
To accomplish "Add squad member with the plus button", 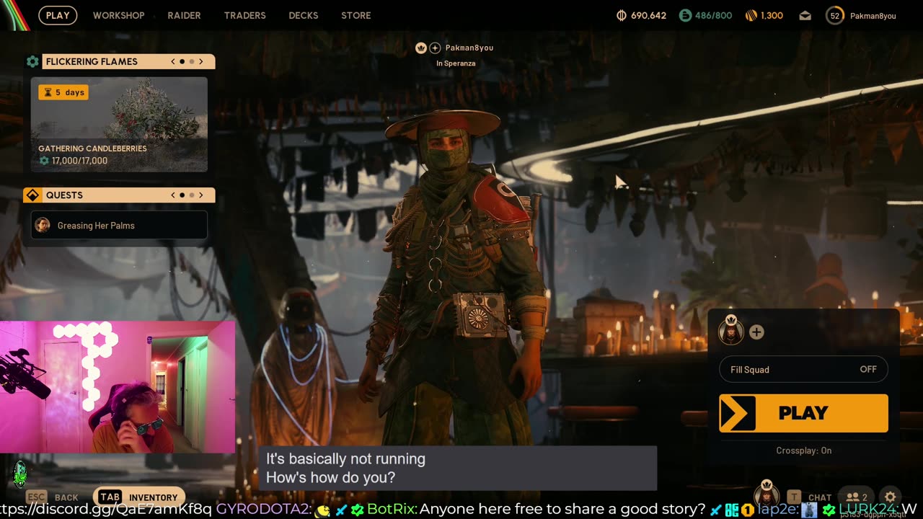I will tap(756, 332).
